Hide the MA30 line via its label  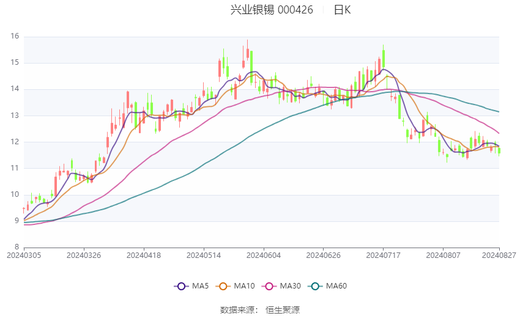pyautogui.click(x=290, y=286)
